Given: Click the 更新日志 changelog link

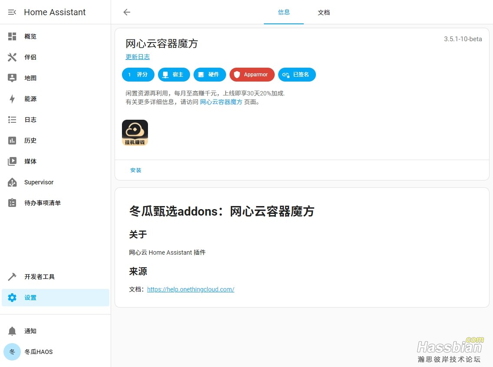Looking at the screenshot, I should [138, 57].
